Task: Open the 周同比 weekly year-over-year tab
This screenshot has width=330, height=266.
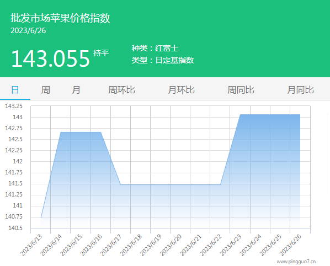Action: 241,90
